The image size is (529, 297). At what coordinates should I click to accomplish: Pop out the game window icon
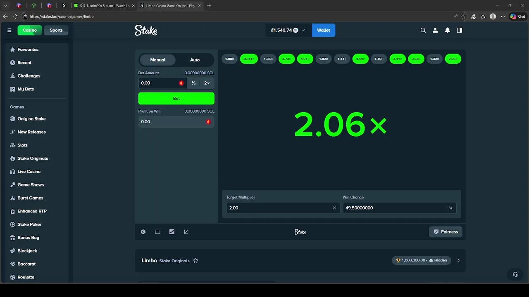pyautogui.click(x=186, y=232)
